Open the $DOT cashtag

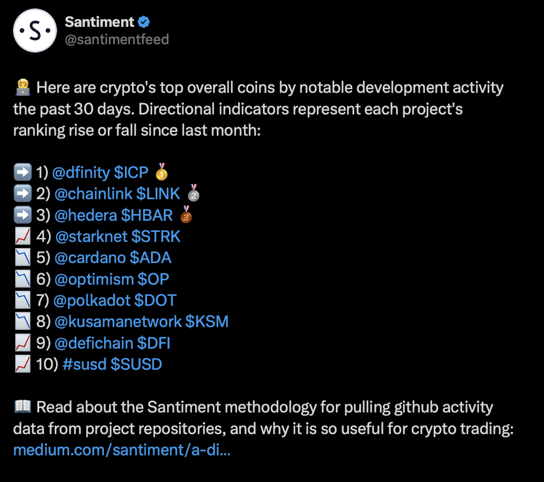tap(156, 300)
